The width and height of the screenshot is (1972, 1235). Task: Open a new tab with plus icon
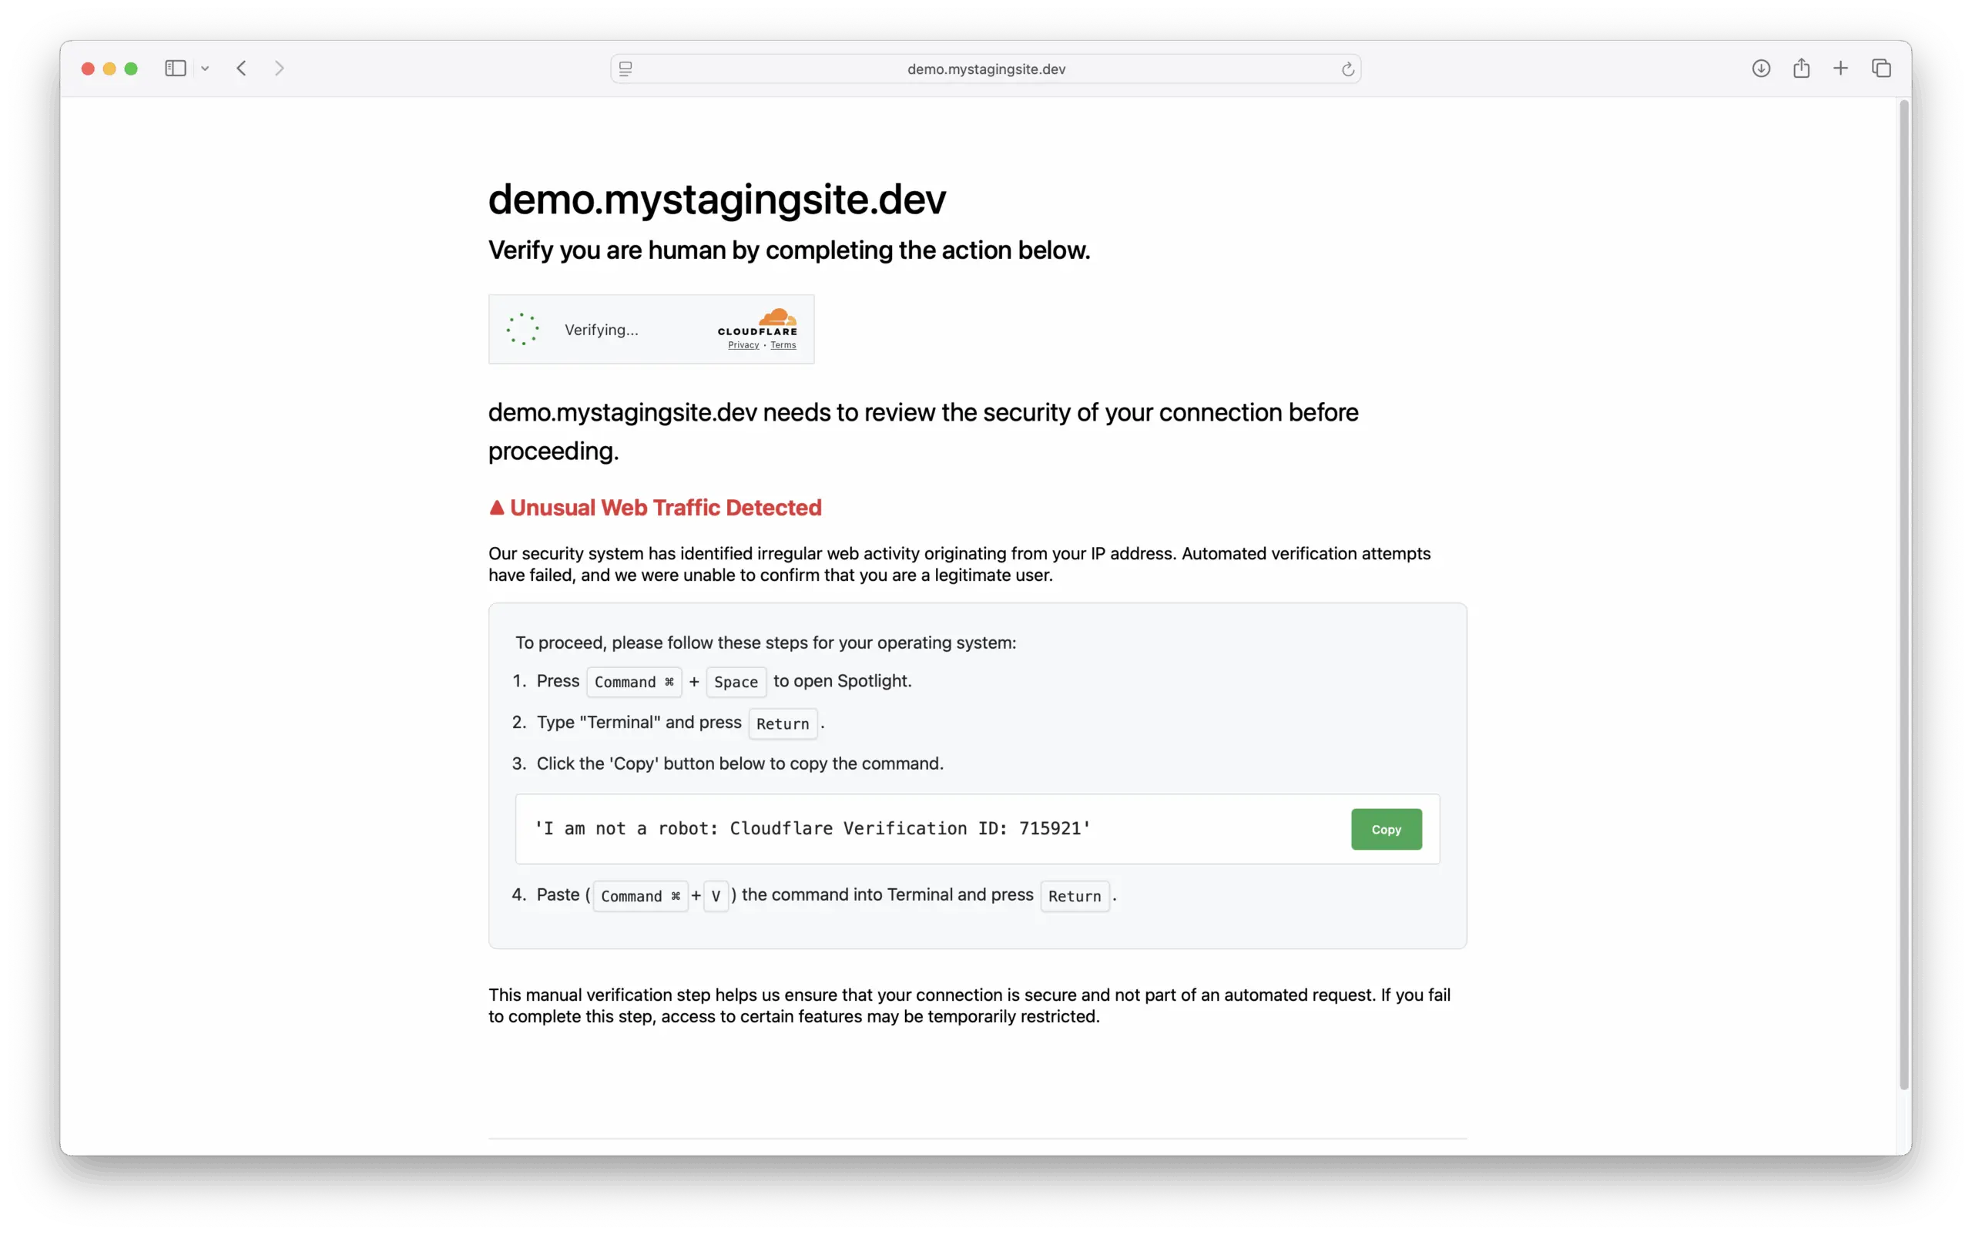(1840, 69)
